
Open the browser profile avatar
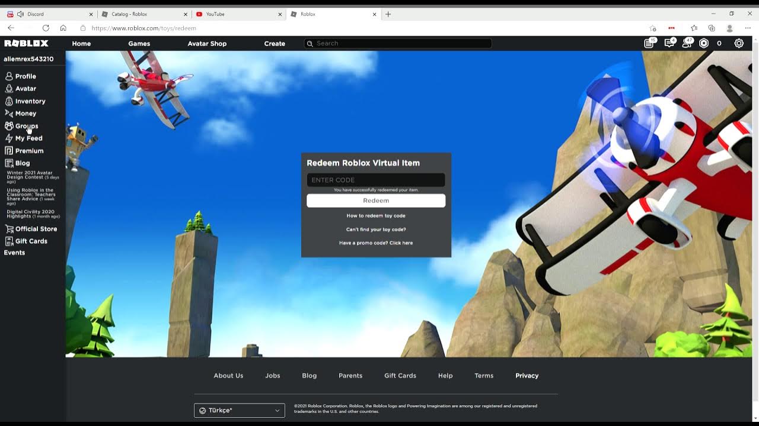click(730, 28)
